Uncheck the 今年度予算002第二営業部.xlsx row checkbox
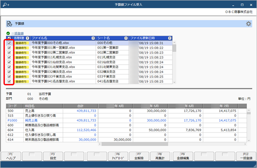The image size is (257, 168). (9, 52)
